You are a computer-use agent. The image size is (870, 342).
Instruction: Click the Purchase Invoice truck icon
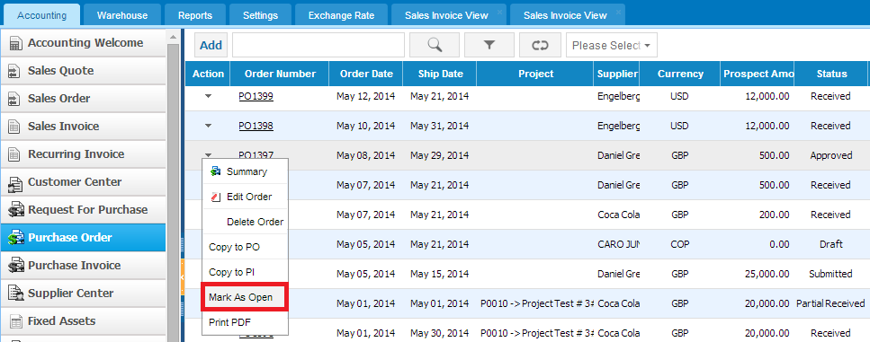tap(16, 266)
